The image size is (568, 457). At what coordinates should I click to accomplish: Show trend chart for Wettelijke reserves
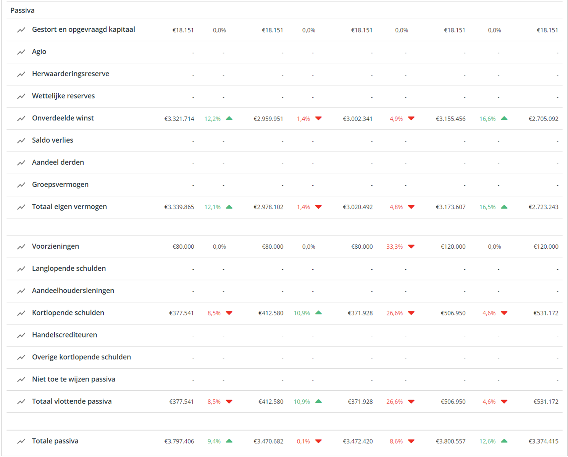21,96
